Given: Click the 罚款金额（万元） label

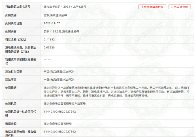Looking at the screenshot, I should [16, 39].
